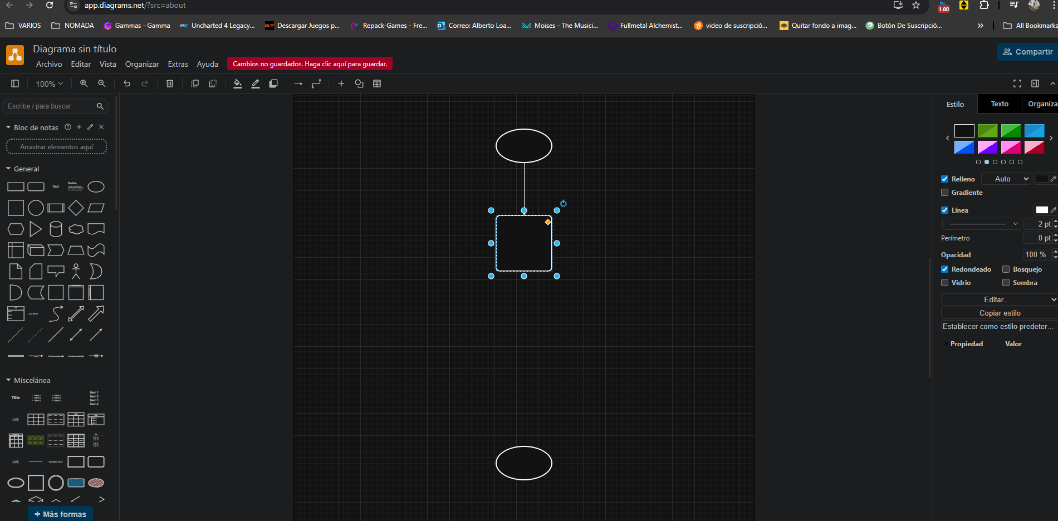
Task: Open the Organizar menu
Action: pos(142,64)
